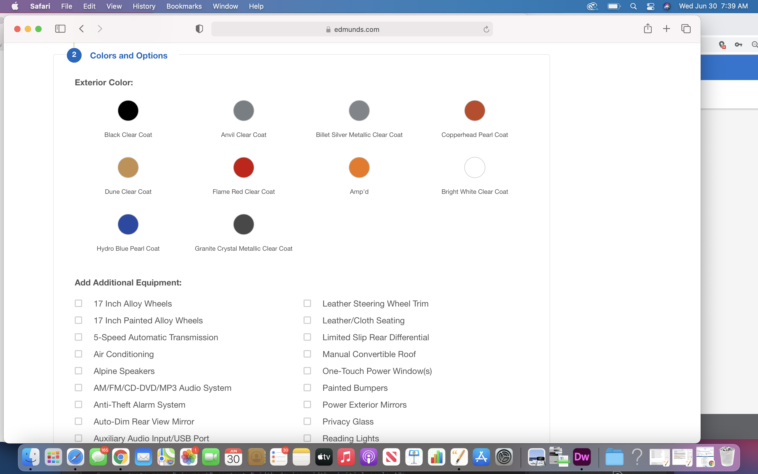This screenshot has height=474, width=758.
Task: Go forward to the next page
Action: 100,29
